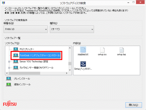146x110 pixels.
Task: Close the window with the red X
Action: pos(140,2)
